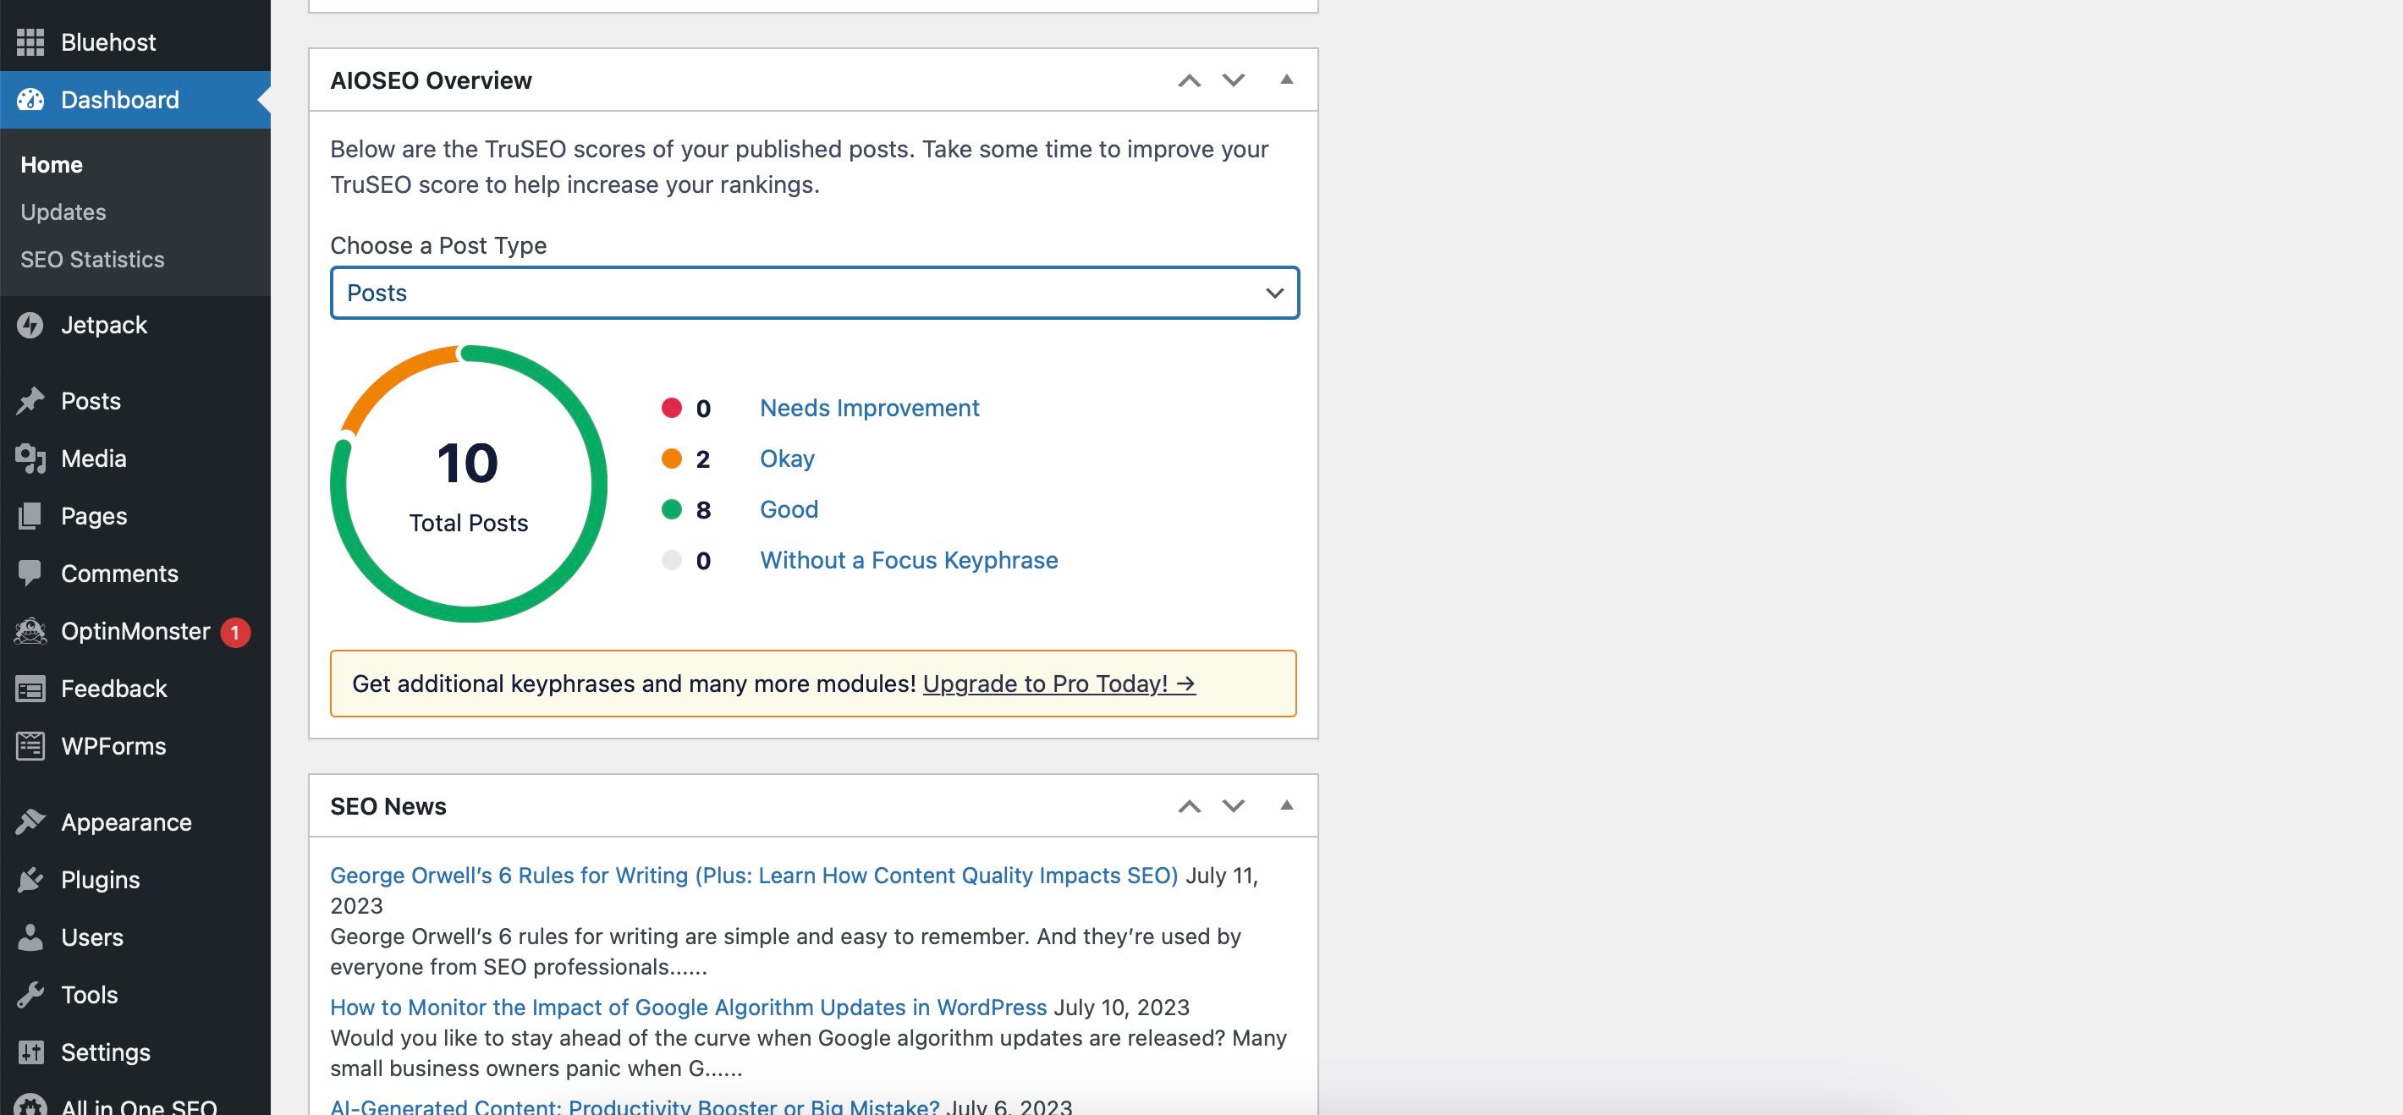
Task: Click the Jetpack lightning icon
Action: click(x=30, y=325)
